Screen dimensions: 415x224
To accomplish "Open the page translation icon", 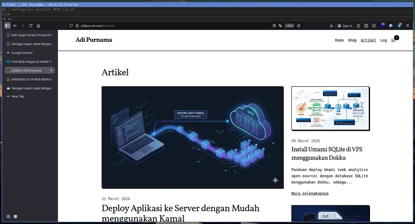I will [x=280, y=26].
